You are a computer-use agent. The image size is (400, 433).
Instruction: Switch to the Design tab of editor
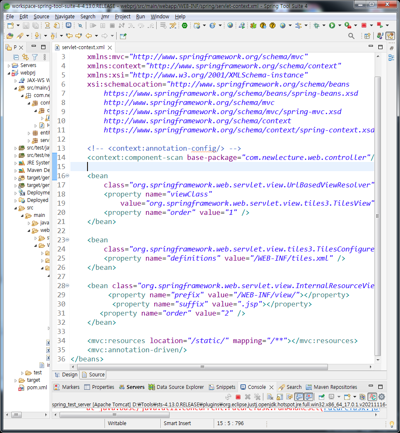pyautogui.click(x=66, y=375)
